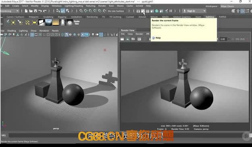Open the Rendering menu set dropdown
The width and height of the screenshot is (252, 147).
pyautogui.click(x=9, y=11)
